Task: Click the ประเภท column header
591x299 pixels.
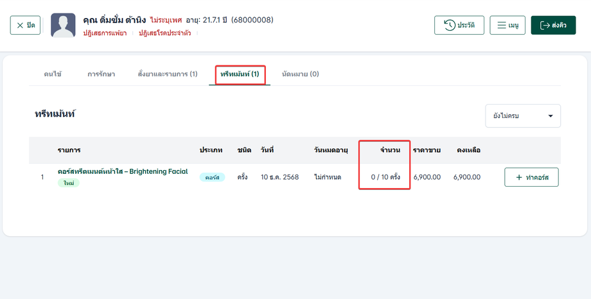Action: tap(211, 150)
